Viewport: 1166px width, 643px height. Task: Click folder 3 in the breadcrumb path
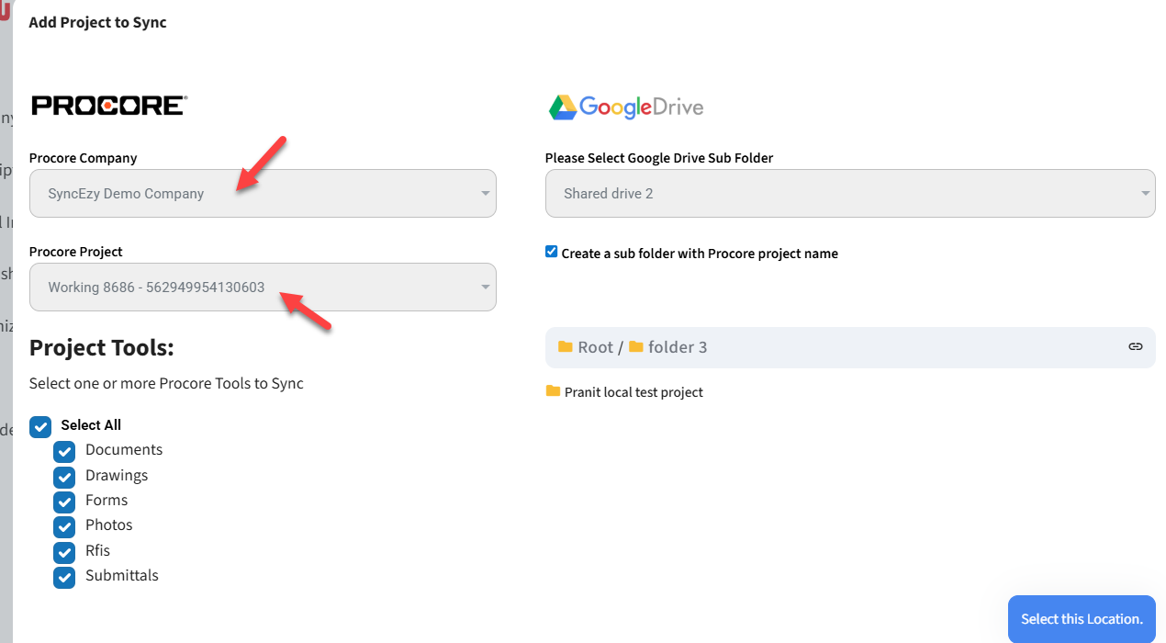tap(678, 347)
